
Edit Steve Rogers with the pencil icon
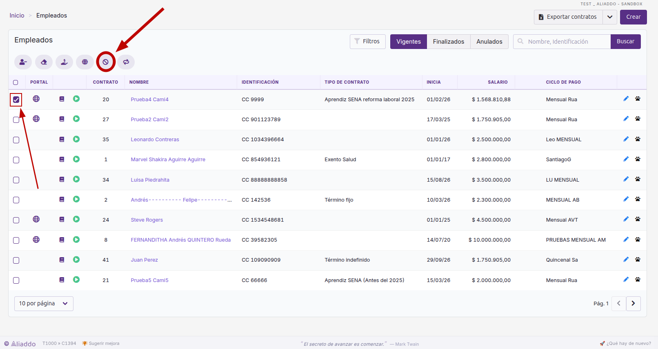click(626, 219)
